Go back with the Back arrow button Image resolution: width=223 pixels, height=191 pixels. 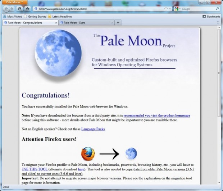click(6, 9)
